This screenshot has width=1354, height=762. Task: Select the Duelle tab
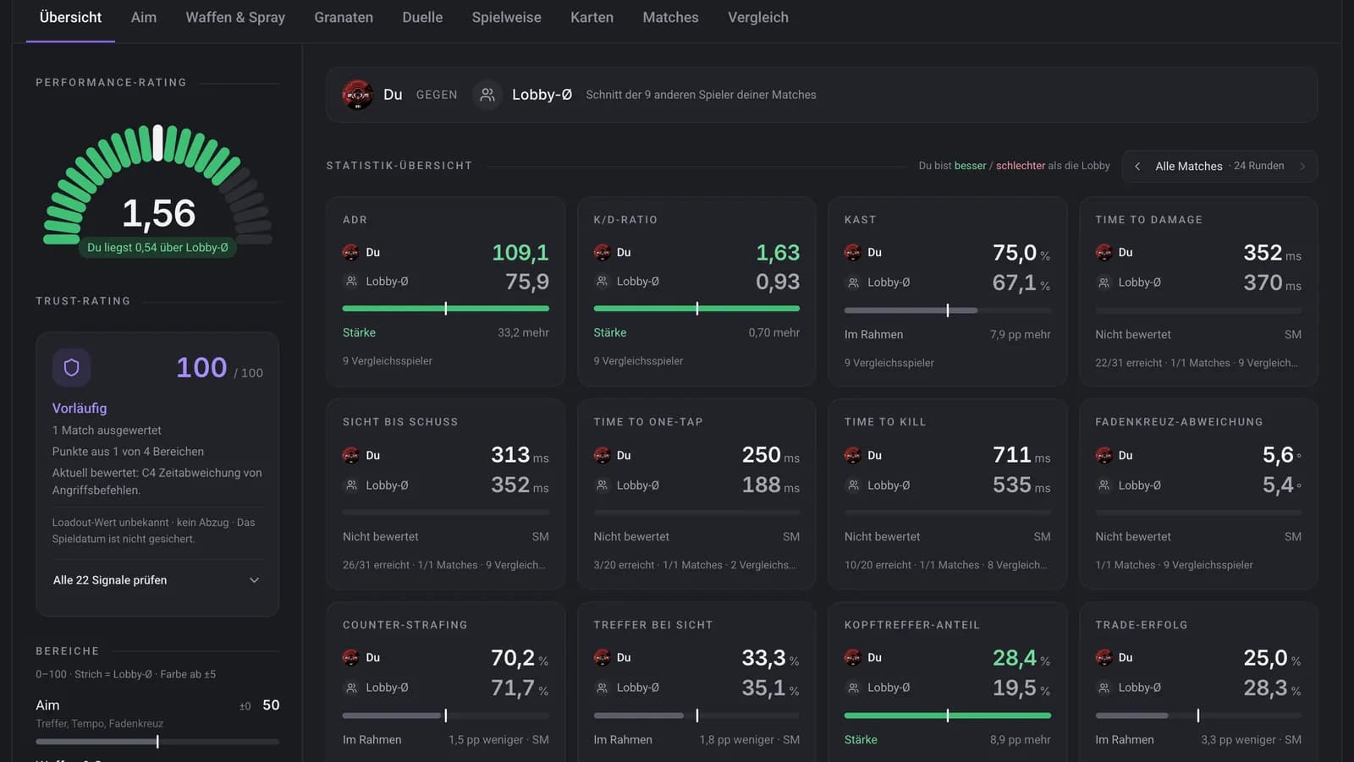422,17
